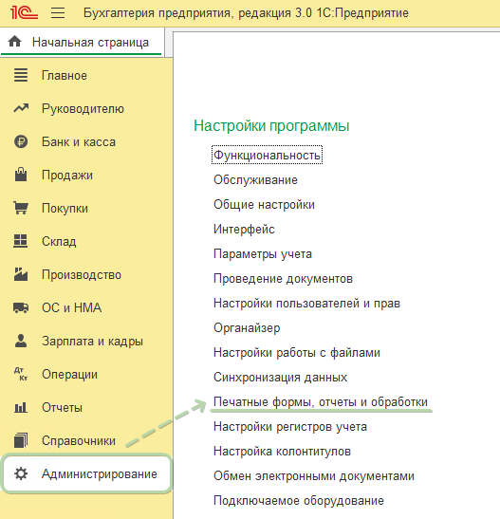500x519 pixels.
Task: Click the Настройки программы heading
Action: click(271, 126)
